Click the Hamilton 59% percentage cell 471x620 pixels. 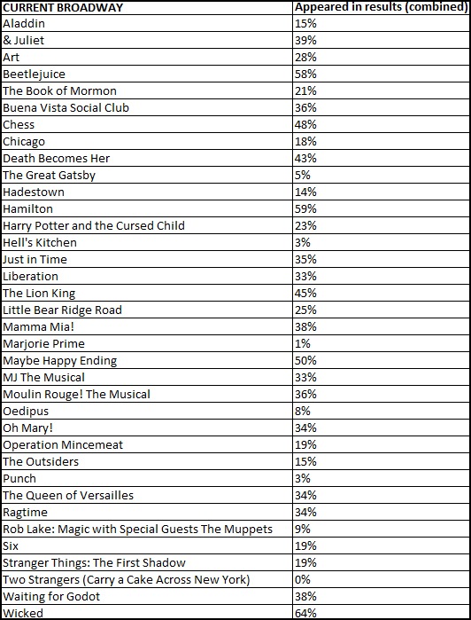click(381, 208)
